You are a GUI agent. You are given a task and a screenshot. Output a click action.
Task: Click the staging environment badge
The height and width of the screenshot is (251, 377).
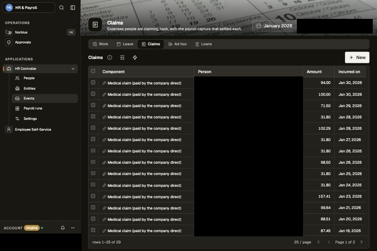tap(32, 228)
